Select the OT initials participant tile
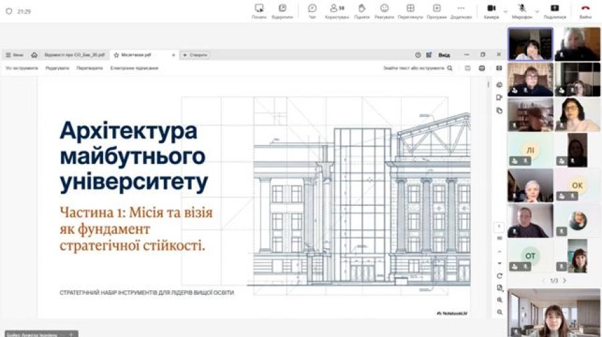602x337 pixels. (530, 255)
